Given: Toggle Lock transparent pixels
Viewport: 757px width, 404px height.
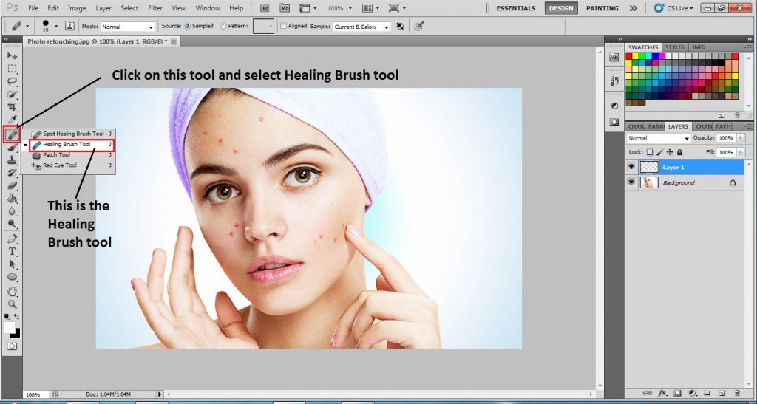Looking at the screenshot, I should pos(650,152).
